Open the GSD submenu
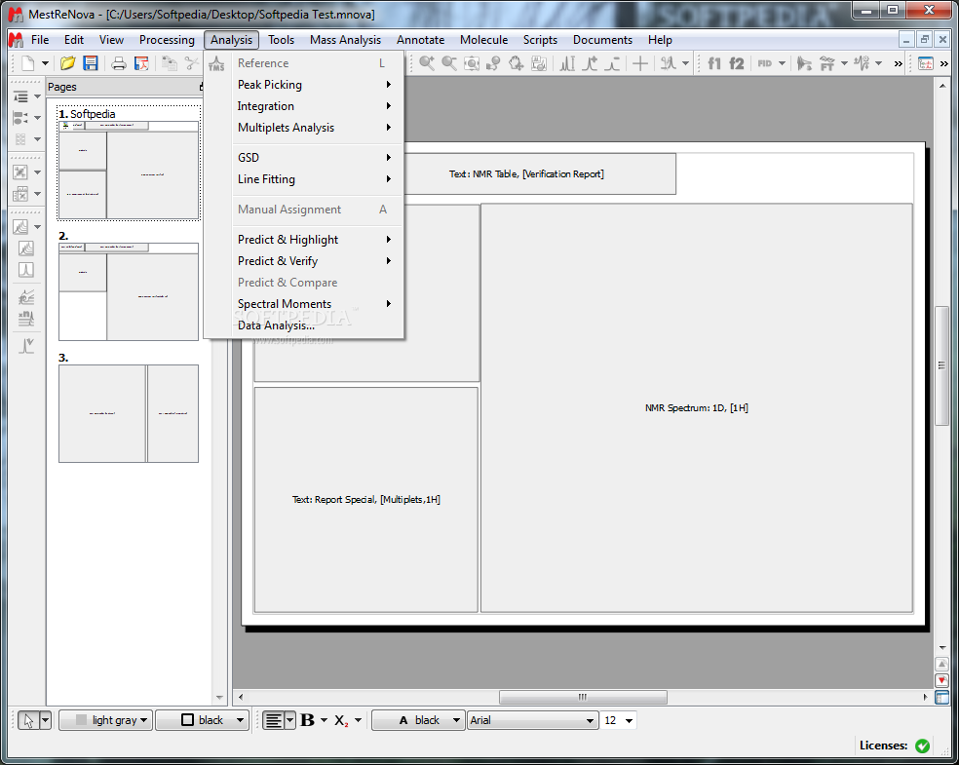Screen dimensions: 959x765 [x=316, y=157]
